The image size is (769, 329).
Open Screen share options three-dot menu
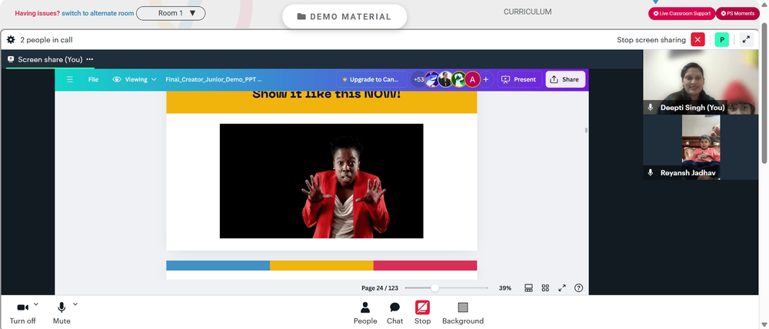pos(90,59)
